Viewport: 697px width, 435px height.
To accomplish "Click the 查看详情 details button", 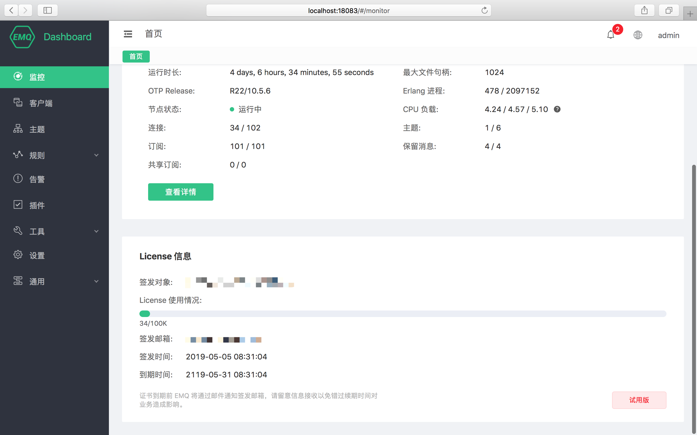I will (x=180, y=192).
